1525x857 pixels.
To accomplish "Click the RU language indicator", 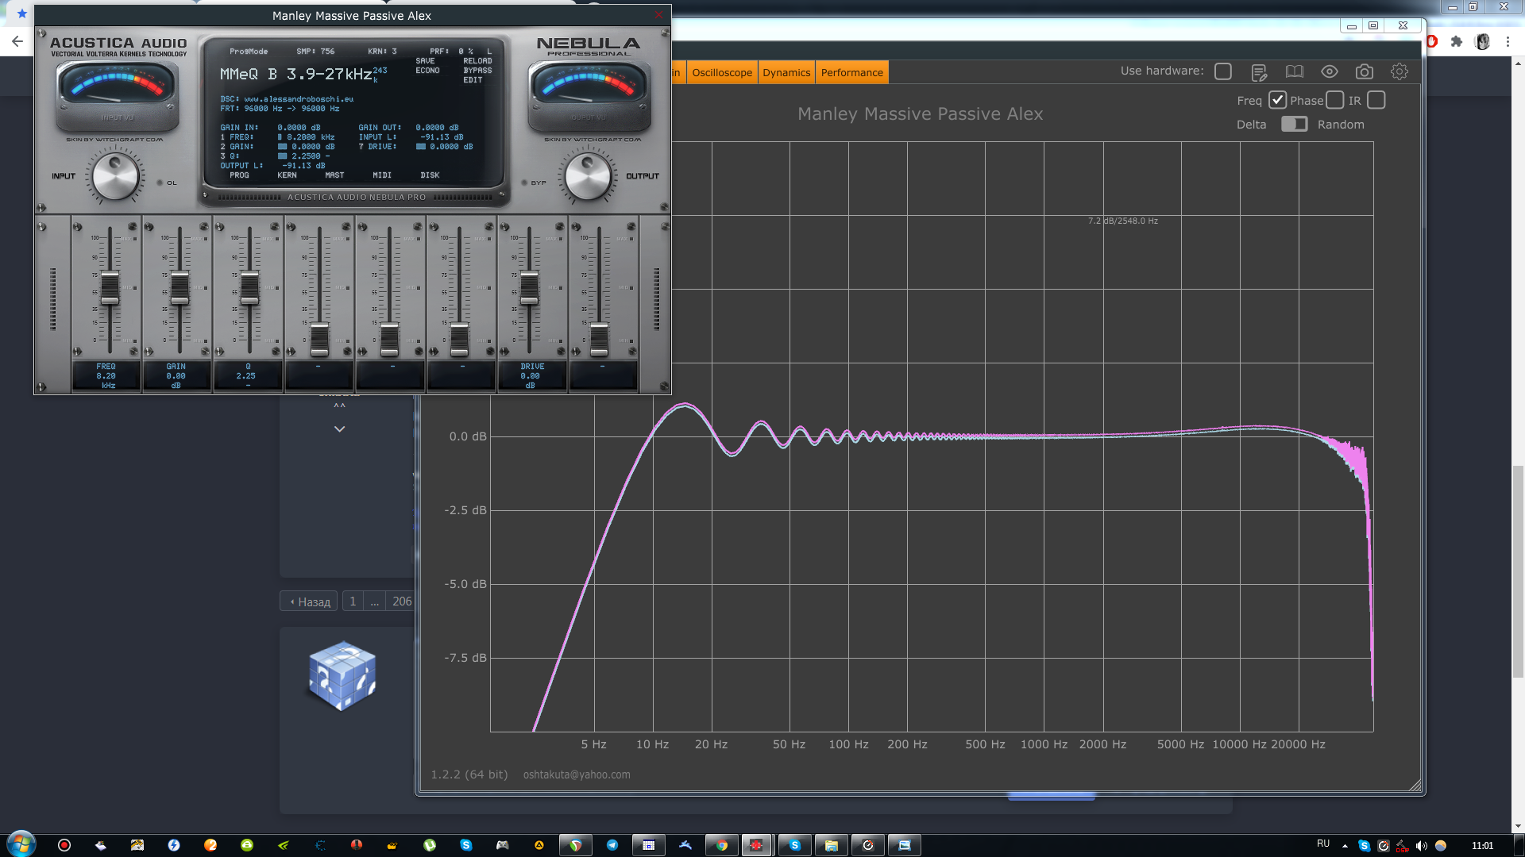I will (1323, 844).
